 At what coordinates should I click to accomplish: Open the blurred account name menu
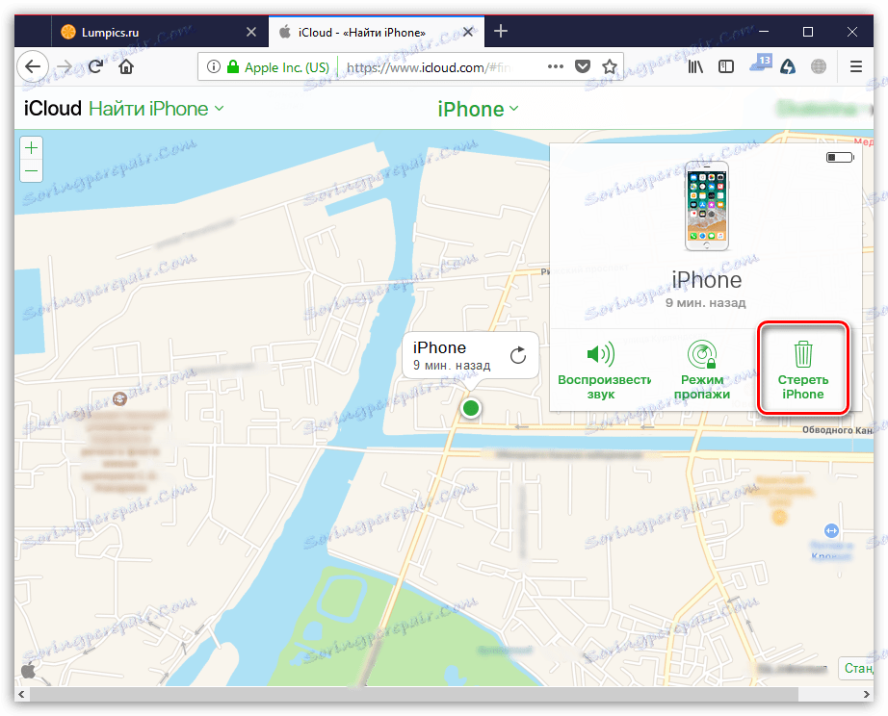tap(824, 109)
